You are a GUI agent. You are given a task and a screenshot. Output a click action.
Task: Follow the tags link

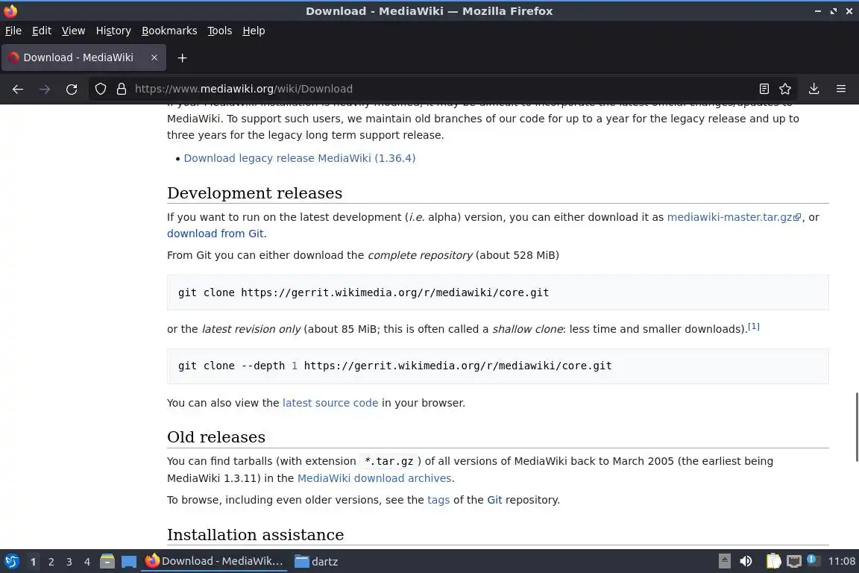438,500
